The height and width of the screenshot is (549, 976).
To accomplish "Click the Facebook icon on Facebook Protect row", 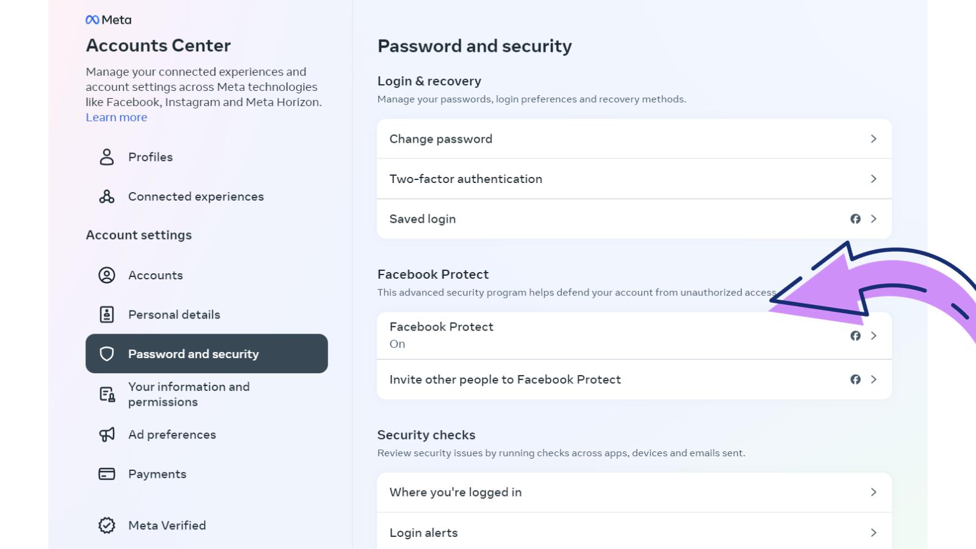I will tap(856, 335).
